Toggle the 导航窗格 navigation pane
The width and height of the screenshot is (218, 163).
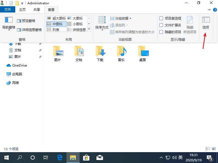click(8, 23)
